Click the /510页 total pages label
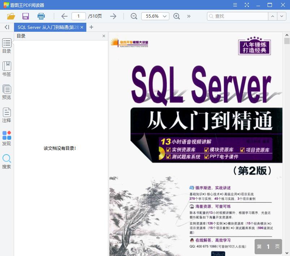Screen dimensions: 290x256 click(x=95, y=16)
